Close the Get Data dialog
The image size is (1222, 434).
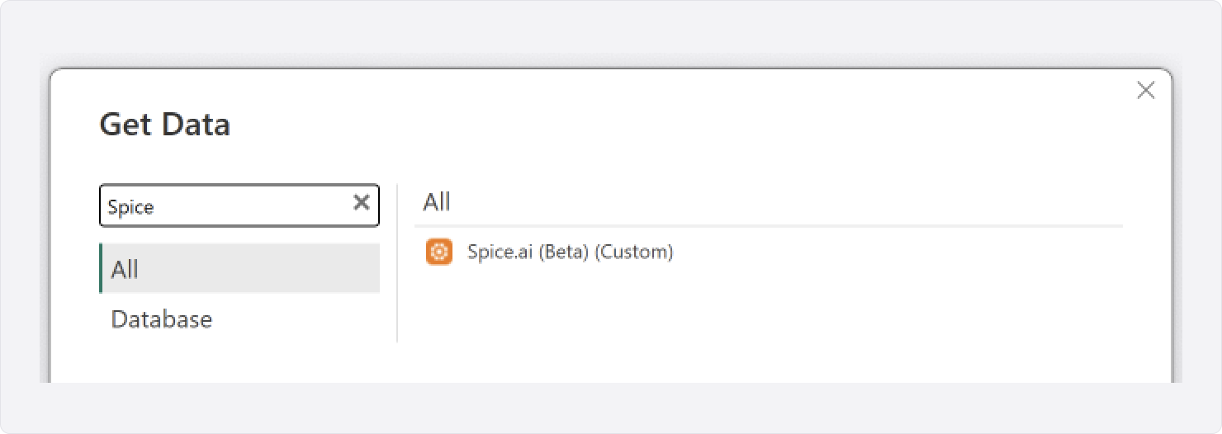click(1145, 91)
